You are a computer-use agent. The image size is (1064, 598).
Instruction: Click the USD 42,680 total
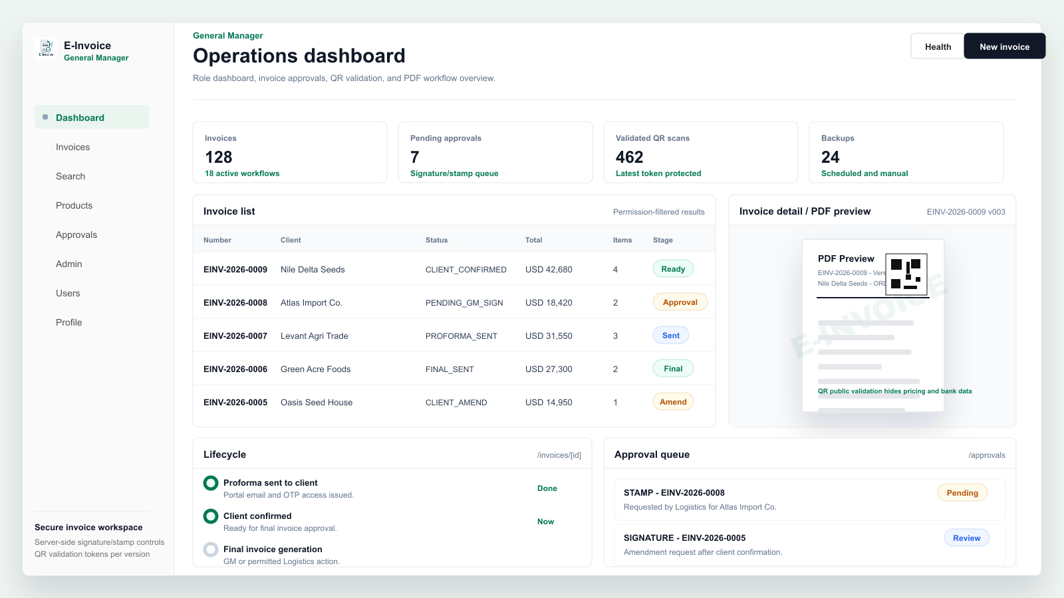pos(549,270)
